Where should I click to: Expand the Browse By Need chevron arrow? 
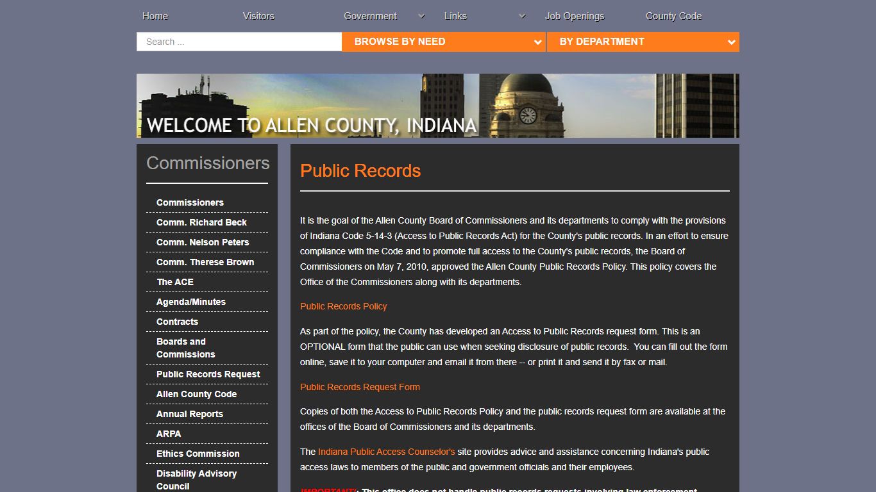pos(537,42)
